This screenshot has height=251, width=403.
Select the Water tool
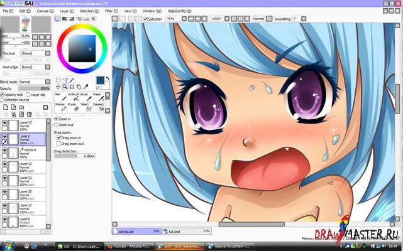point(99,97)
